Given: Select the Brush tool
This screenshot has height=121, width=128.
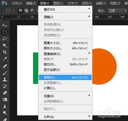Looking at the screenshot, I should (x=5, y=73).
